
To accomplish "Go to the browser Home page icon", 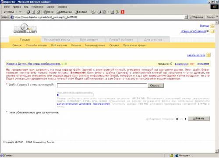I will (x=39, y=12).
